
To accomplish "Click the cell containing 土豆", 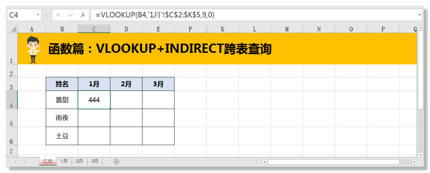I will pos(62,136).
